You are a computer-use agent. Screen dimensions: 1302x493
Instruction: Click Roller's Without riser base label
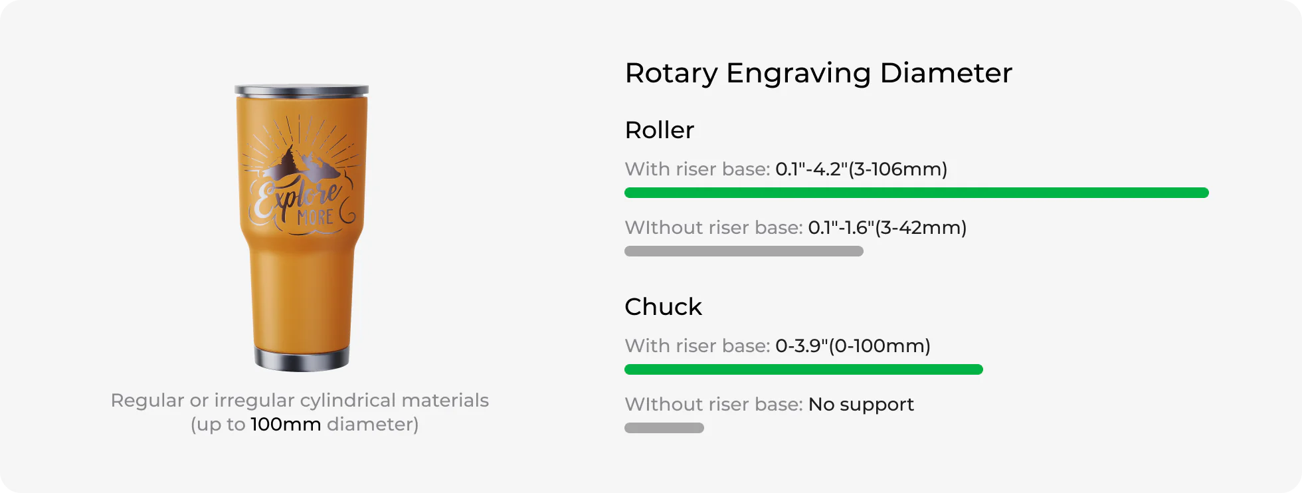[713, 228]
